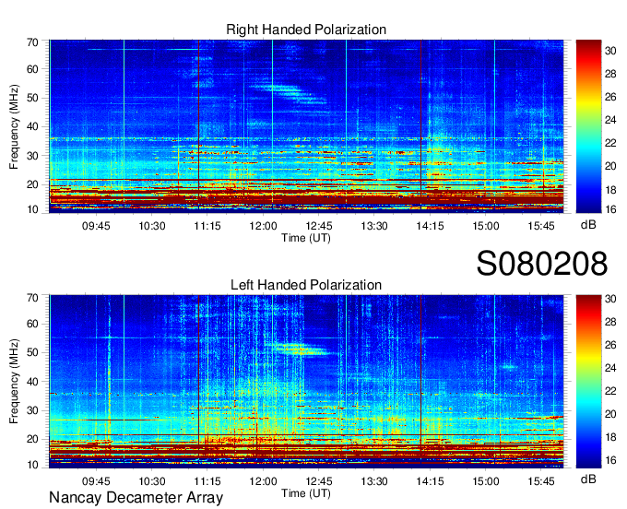Click 12:45 tick under Left Handed plot
Viewport: 627px width, 509px height.
point(319,481)
